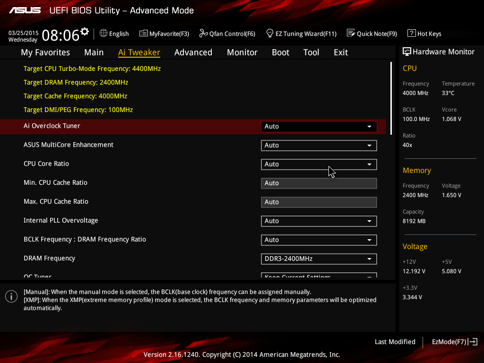
Task: Click Target CPU Turbo-Mode Frequency: 4400MHz text
Action: (x=92, y=69)
